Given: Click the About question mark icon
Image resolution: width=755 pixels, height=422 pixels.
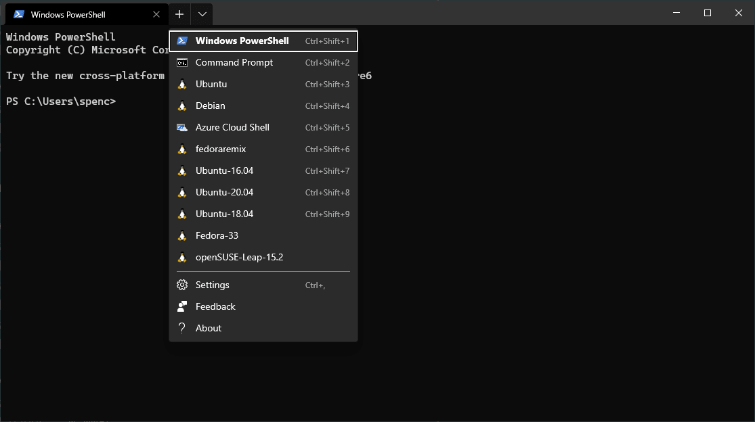Looking at the screenshot, I should pos(181,328).
